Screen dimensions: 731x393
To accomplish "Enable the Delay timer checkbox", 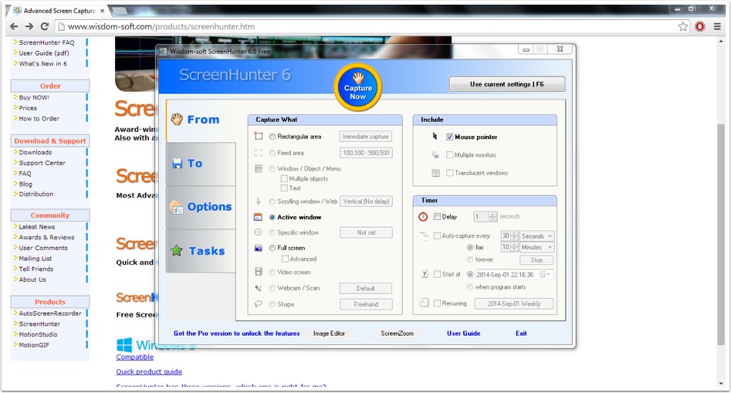I will click(x=438, y=217).
